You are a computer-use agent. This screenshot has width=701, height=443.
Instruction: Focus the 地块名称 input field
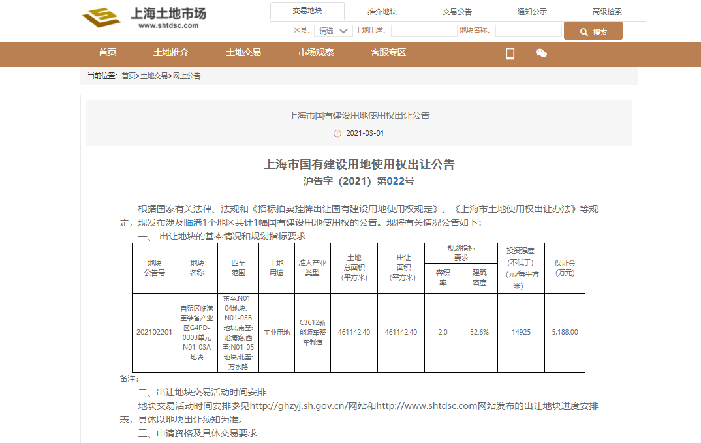pos(529,31)
